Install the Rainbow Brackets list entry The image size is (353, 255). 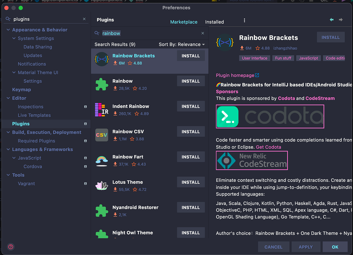tap(191, 56)
